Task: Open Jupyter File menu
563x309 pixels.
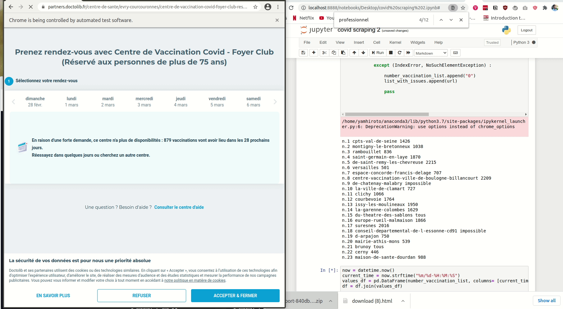Action: pyautogui.click(x=307, y=43)
